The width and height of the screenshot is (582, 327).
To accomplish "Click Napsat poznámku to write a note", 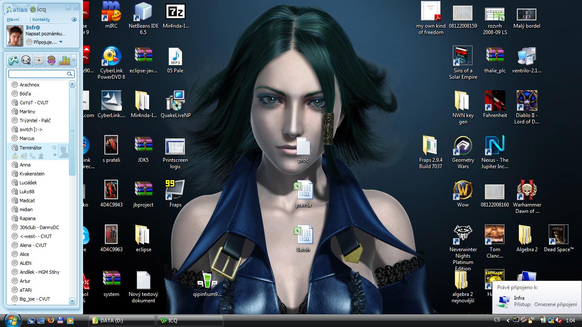I will click(x=46, y=34).
